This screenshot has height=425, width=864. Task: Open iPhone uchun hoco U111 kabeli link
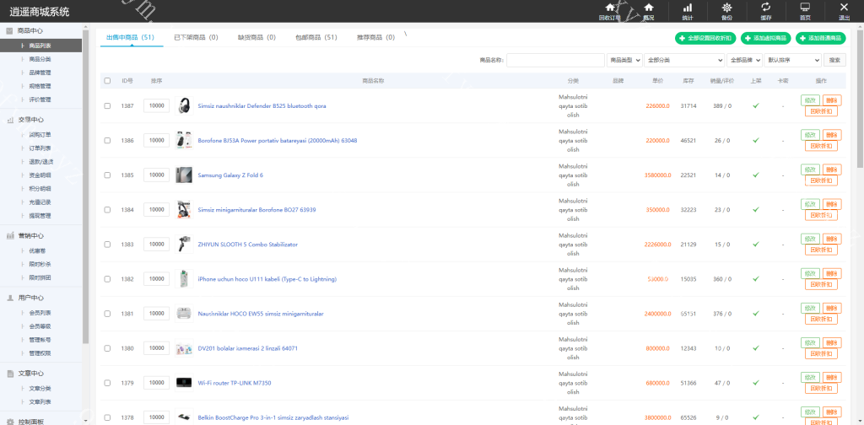click(x=267, y=279)
